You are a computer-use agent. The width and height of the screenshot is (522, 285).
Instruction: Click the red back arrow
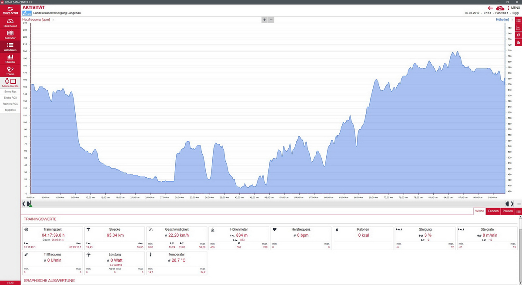[x=490, y=8]
